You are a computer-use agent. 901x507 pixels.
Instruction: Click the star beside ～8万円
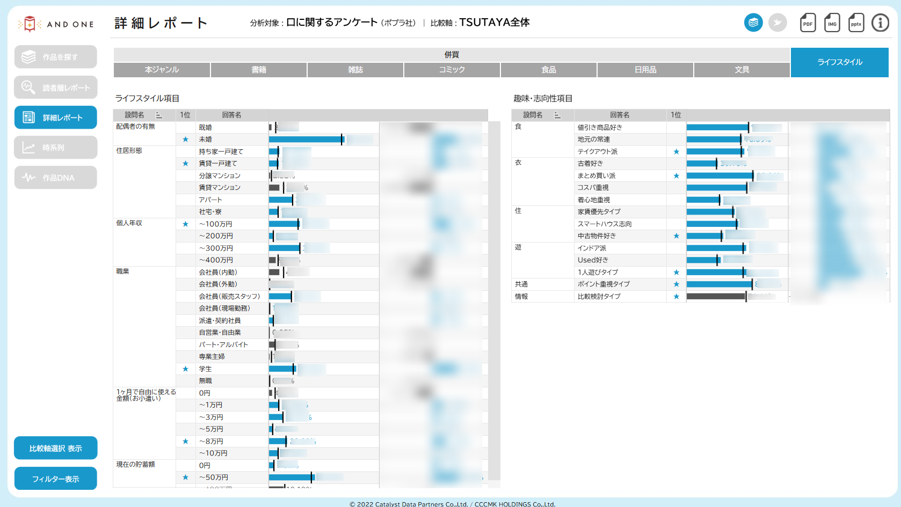point(186,442)
